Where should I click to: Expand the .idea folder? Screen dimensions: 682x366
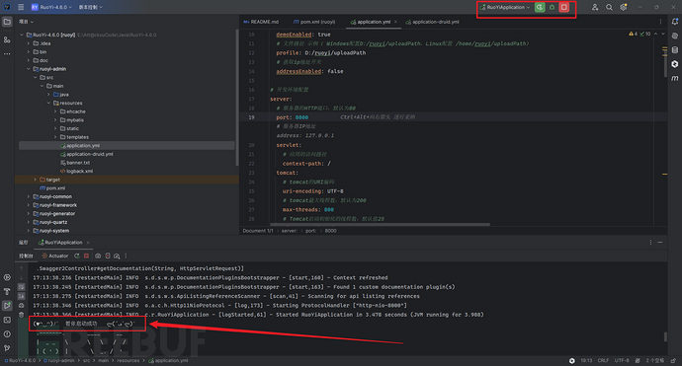click(x=29, y=43)
